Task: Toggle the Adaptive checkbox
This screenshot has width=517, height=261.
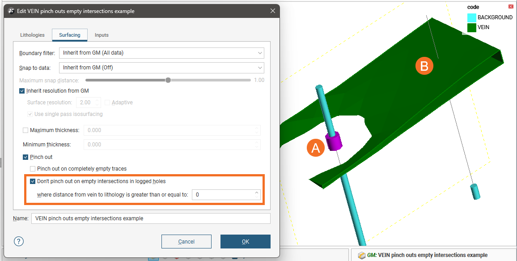Action: tap(107, 102)
